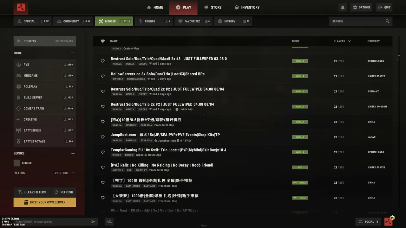This screenshot has width=406, height=228.
Task: Favourite the 【布丁】100倍 server heart
Action: (103, 183)
